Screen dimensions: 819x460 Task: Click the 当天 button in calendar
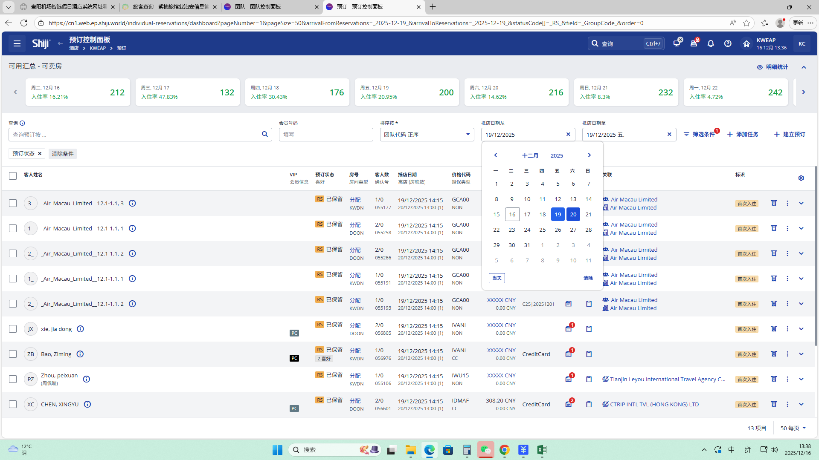497,278
